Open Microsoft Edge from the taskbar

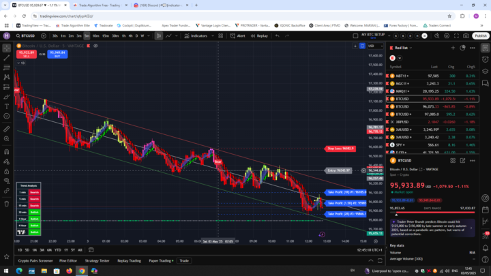tap(19, 271)
